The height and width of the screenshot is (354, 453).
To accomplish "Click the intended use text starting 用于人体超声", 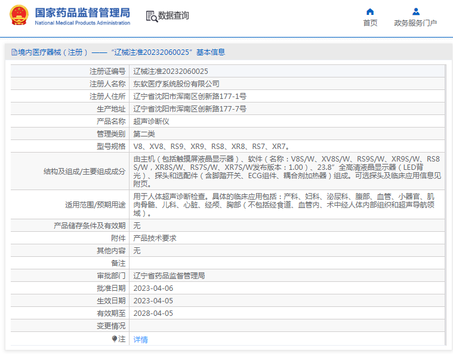I will pos(284,204).
